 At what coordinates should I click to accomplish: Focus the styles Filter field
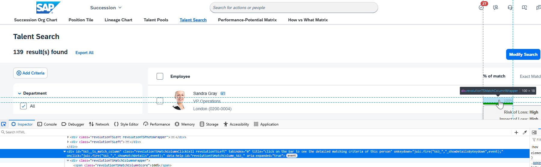(x=536, y=140)
